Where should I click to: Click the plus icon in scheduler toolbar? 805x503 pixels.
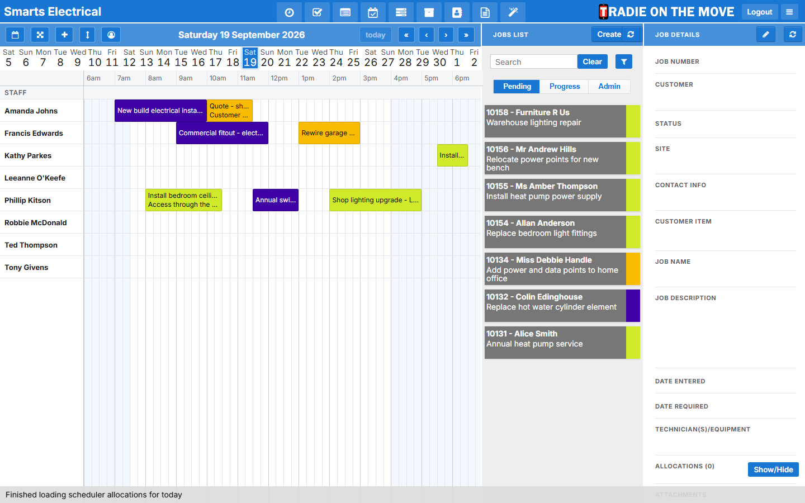click(64, 35)
